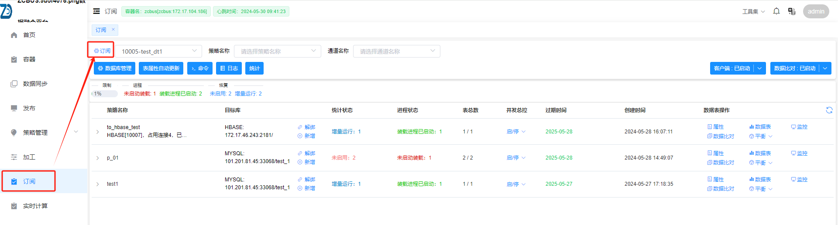Click the 1% limit progress bar
Image resolution: width=838 pixels, height=225 pixels.
[105, 94]
